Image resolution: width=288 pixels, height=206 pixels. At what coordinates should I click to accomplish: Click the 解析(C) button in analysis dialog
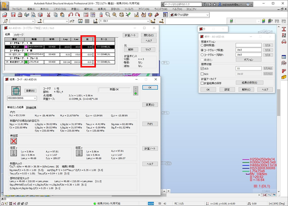click(x=246, y=89)
